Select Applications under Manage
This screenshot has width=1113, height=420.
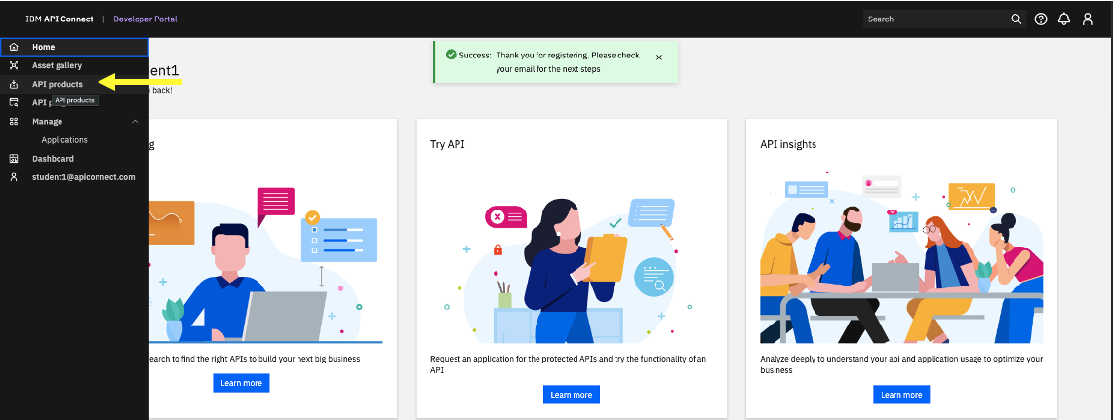click(64, 140)
